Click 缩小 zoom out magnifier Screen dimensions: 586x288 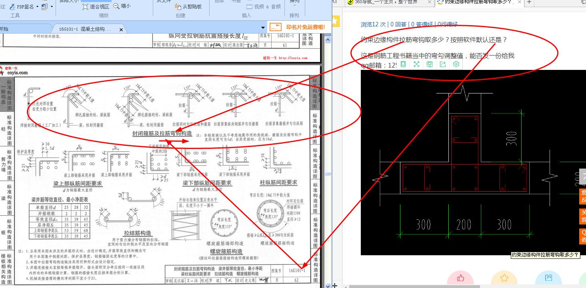click(122, 6)
